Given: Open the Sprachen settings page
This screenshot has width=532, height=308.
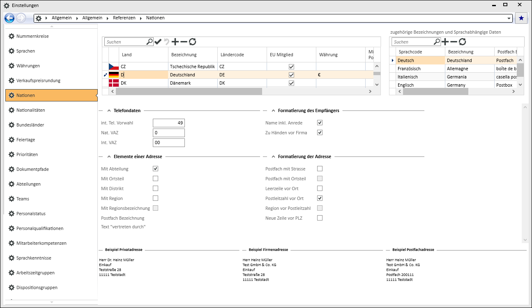Looking at the screenshot, I should point(51,51).
